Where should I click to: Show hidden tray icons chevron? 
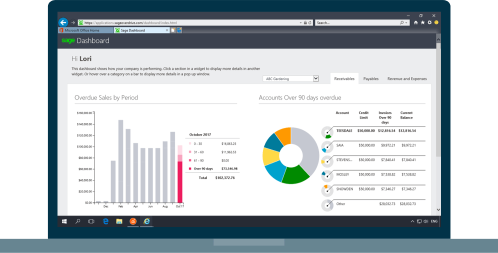pos(412,221)
